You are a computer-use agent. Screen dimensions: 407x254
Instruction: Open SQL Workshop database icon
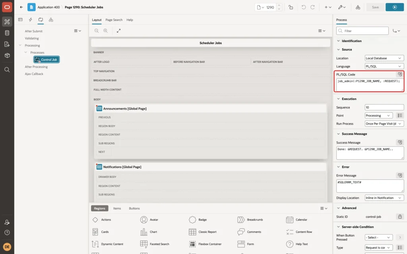tap(7, 33)
